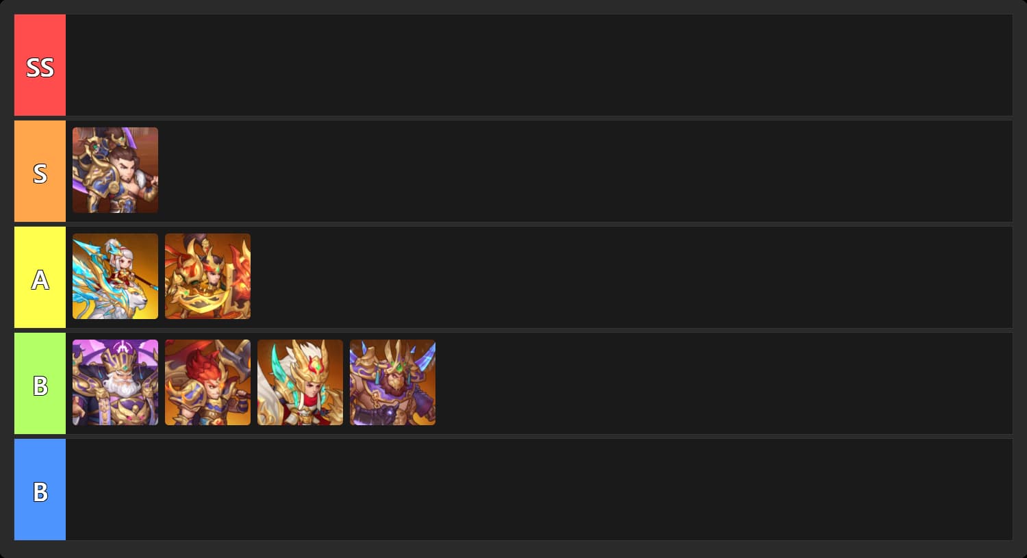Select the orange S tier label
This screenshot has height=558, width=1027.
click(40, 171)
